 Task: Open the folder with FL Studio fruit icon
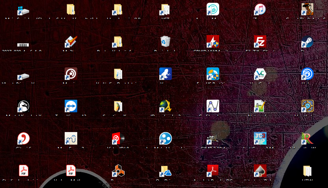[118, 106]
